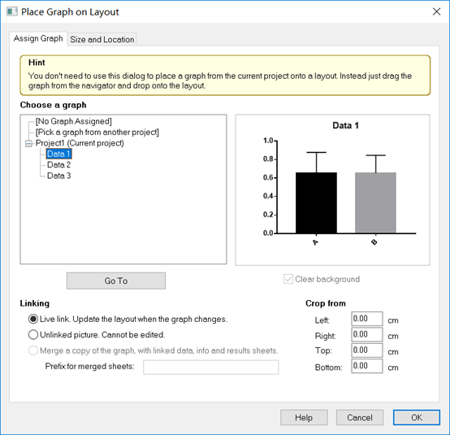Click the Left crop value field

(x=367, y=319)
